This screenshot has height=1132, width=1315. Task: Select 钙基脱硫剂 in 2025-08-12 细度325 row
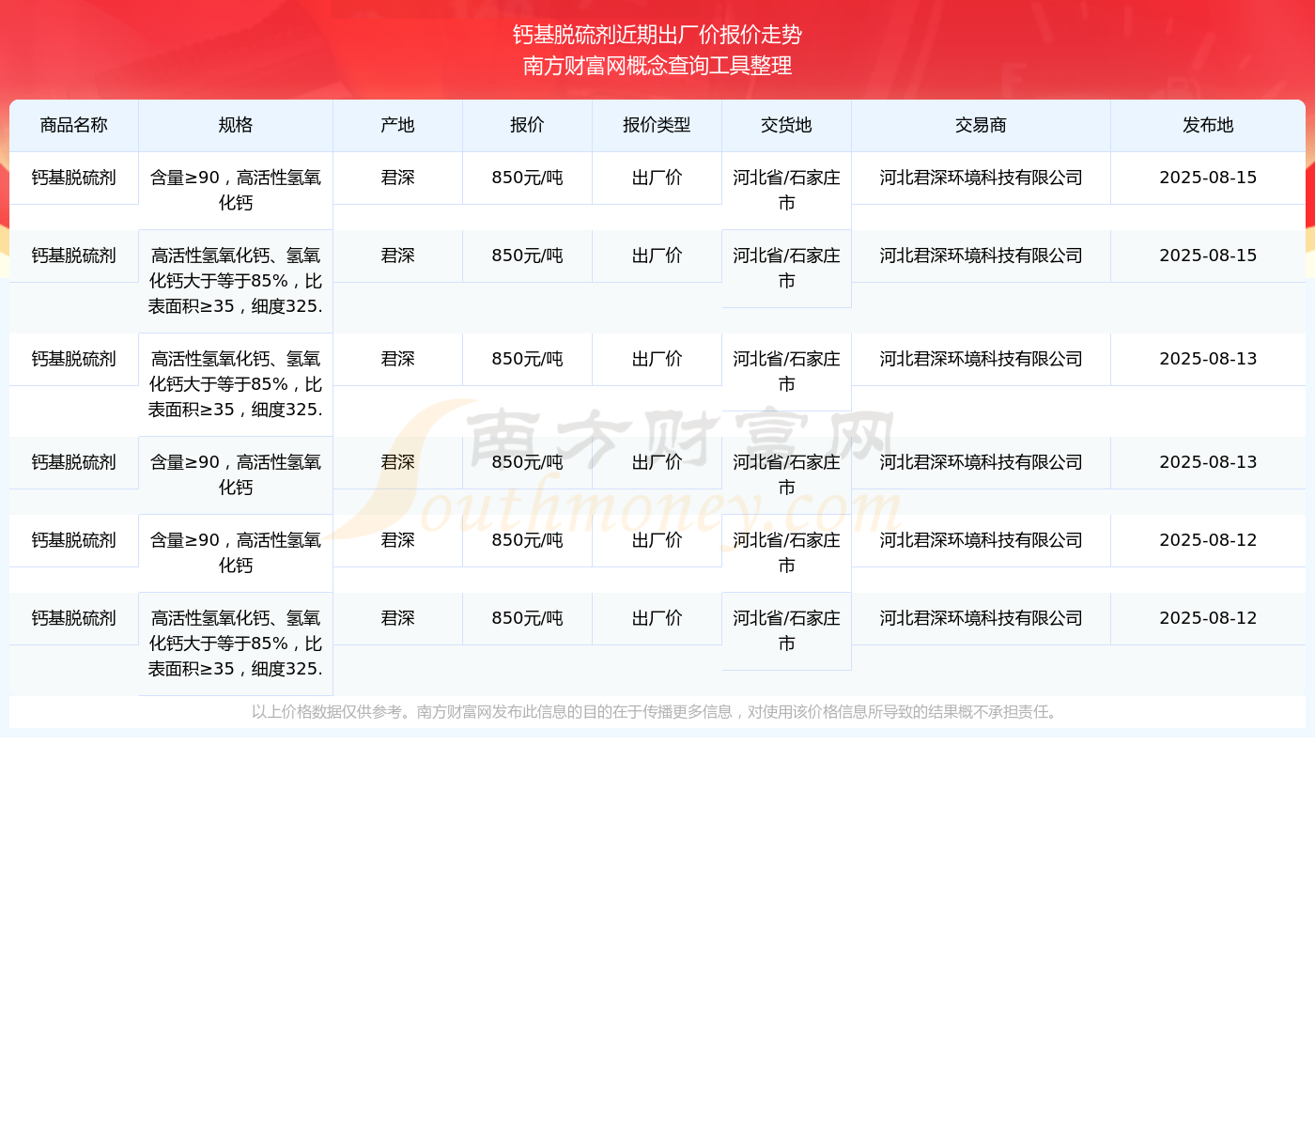click(x=74, y=618)
